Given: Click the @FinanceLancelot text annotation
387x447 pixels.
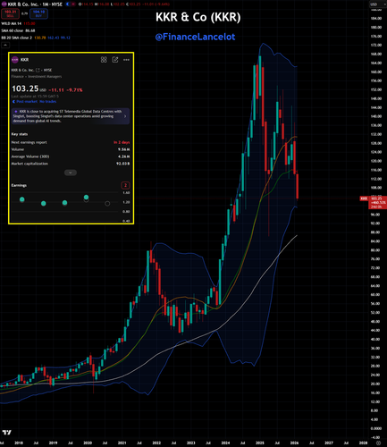Looking at the screenshot, I should (x=195, y=37).
